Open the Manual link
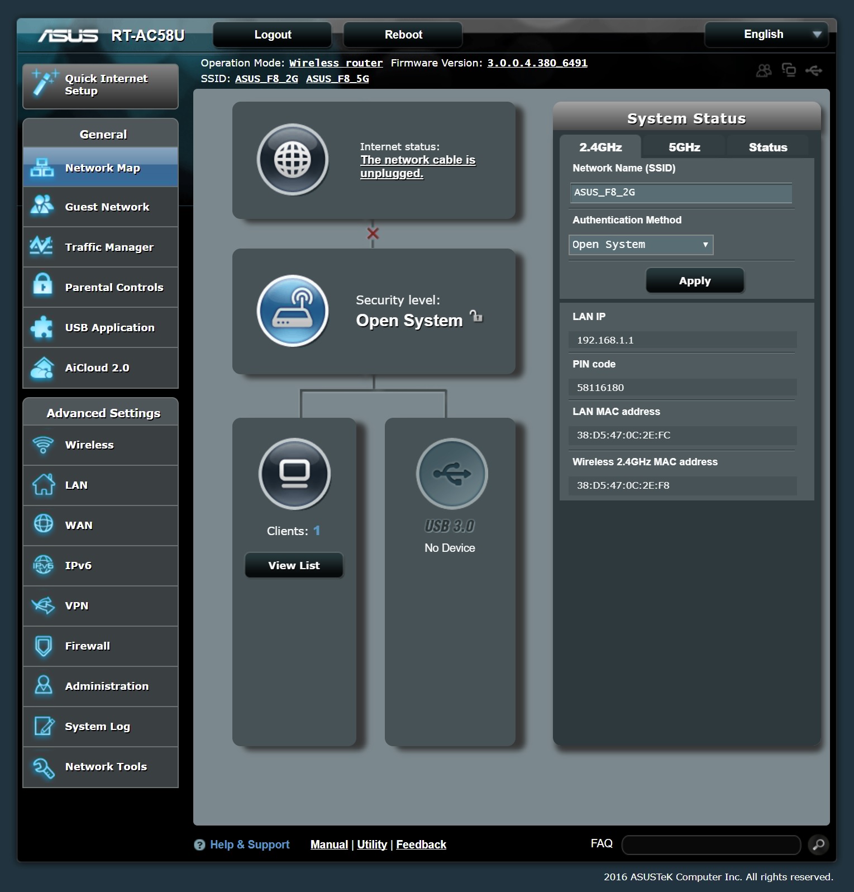The height and width of the screenshot is (892, 854). pos(329,845)
